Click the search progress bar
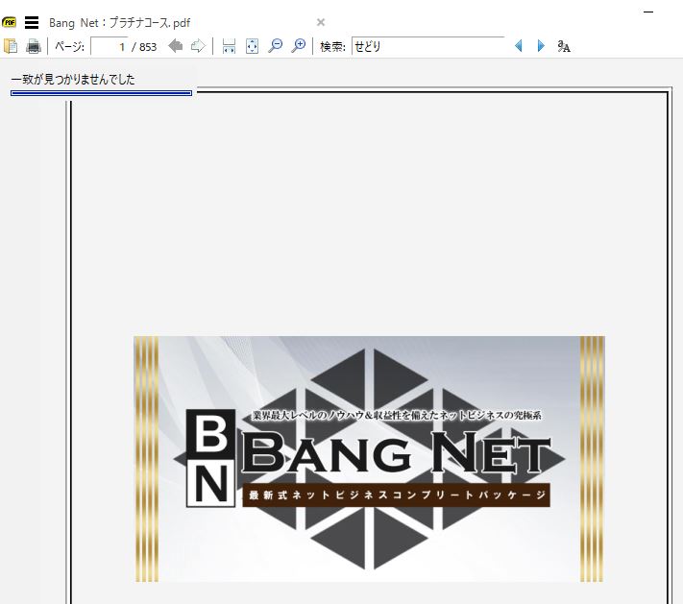 pyautogui.click(x=101, y=93)
